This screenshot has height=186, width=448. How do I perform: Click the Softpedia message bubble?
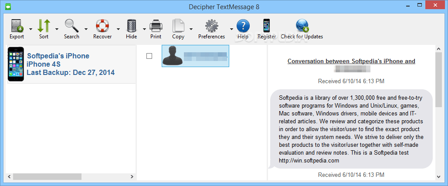(x=351, y=129)
